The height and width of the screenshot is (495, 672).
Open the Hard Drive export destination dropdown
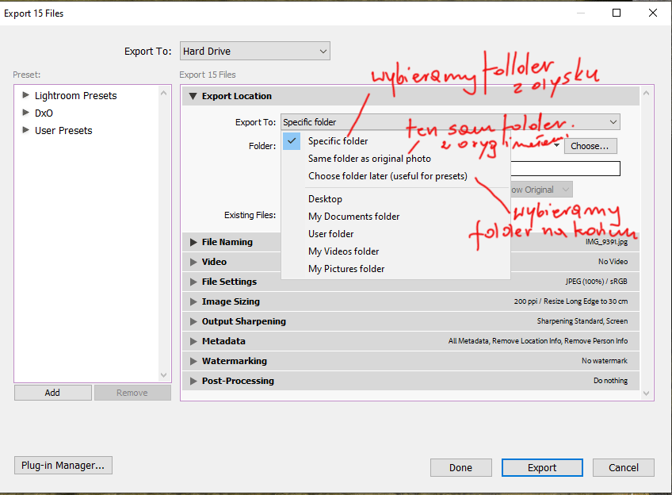click(x=254, y=52)
